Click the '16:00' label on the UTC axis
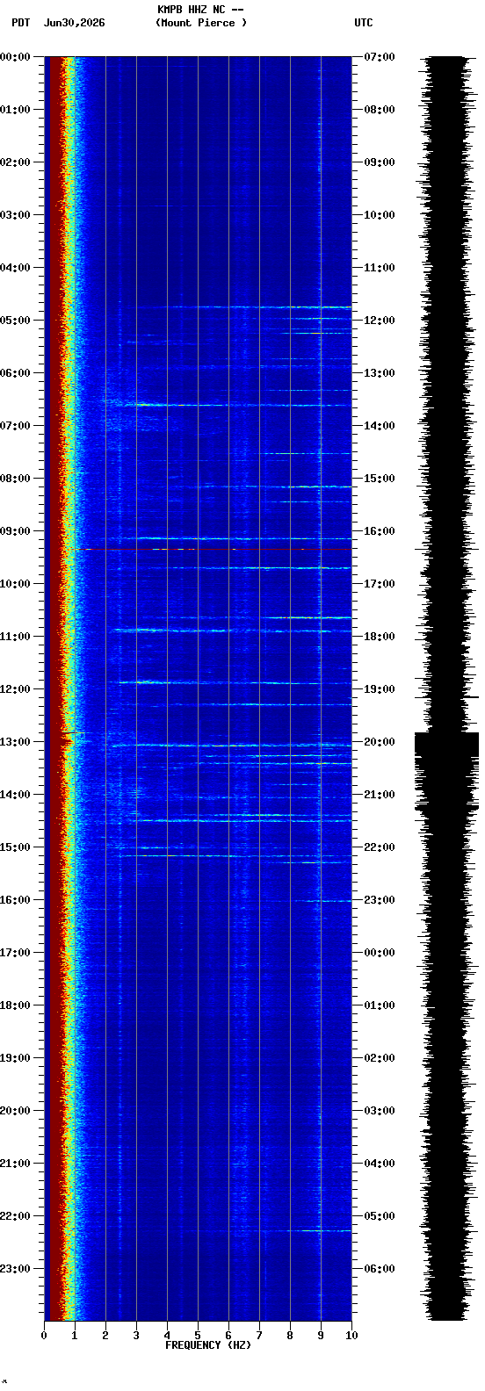 point(379,531)
